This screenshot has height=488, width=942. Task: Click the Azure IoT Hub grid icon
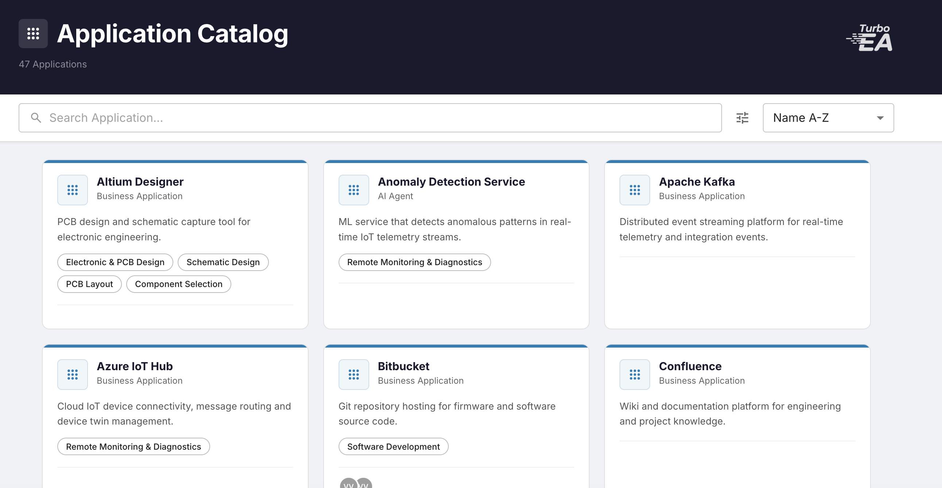[x=72, y=374]
